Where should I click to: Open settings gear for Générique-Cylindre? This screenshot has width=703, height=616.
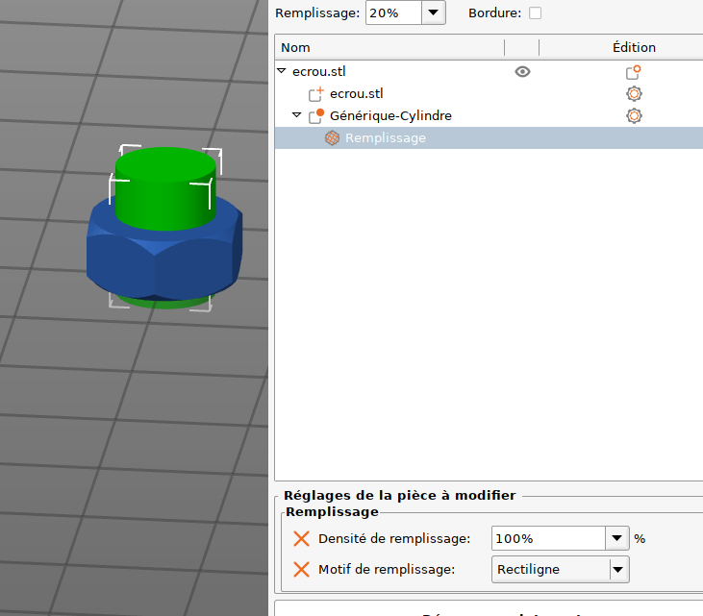pyautogui.click(x=634, y=115)
